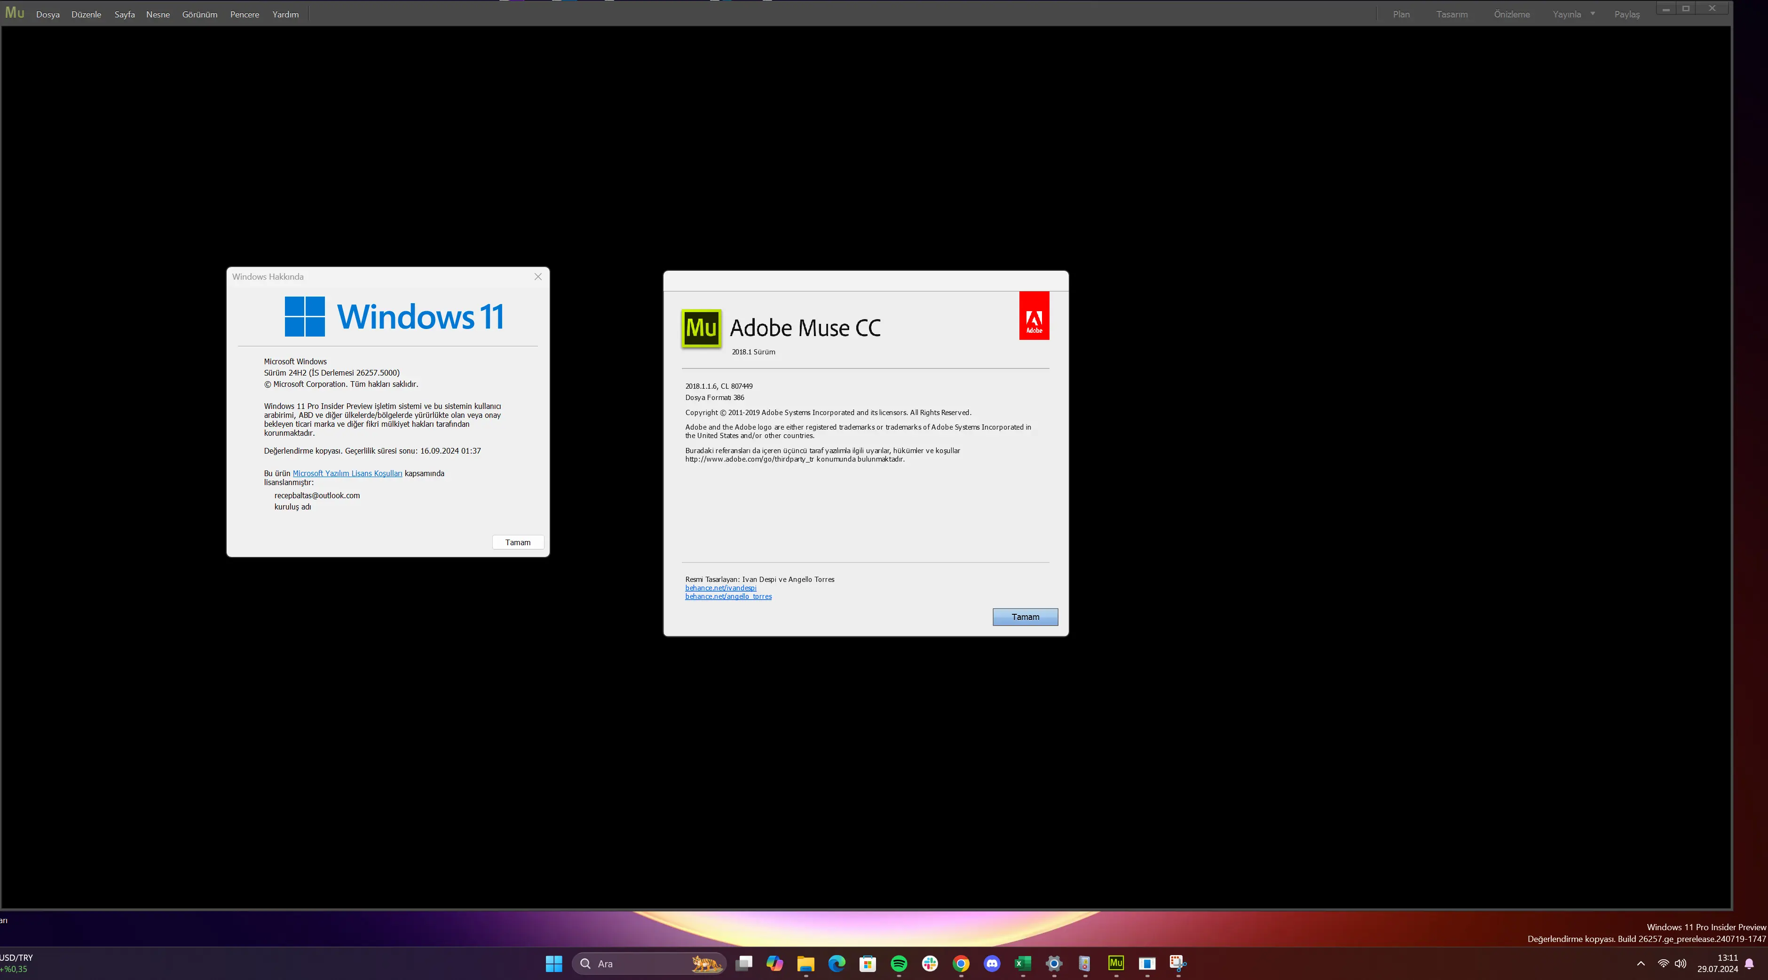Open the Nesne menu
This screenshot has width=1768, height=980.
click(x=158, y=15)
